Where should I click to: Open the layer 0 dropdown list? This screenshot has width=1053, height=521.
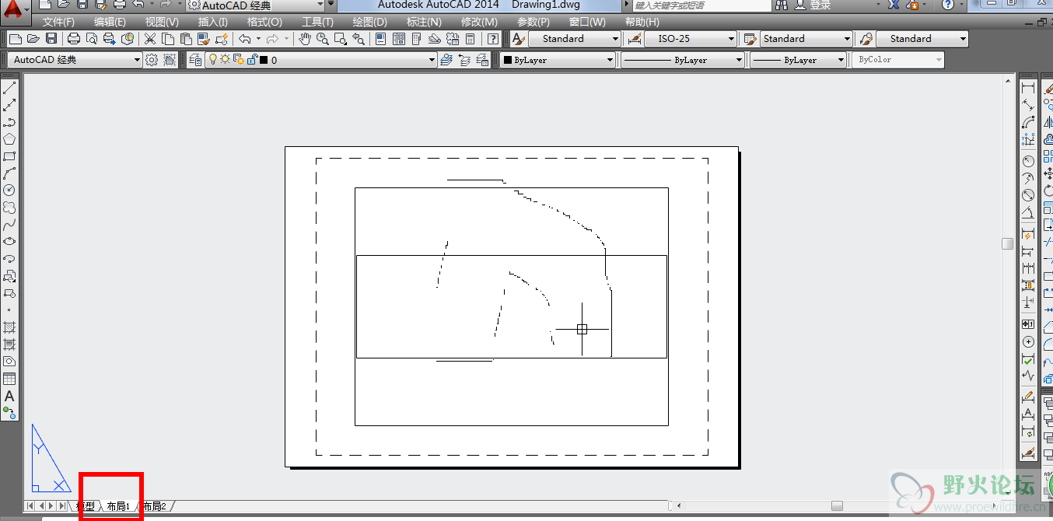pyautogui.click(x=321, y=60)
